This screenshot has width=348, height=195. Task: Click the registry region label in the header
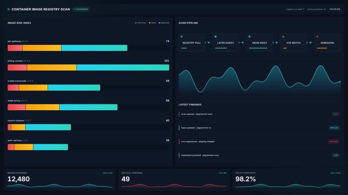(295, 9)
